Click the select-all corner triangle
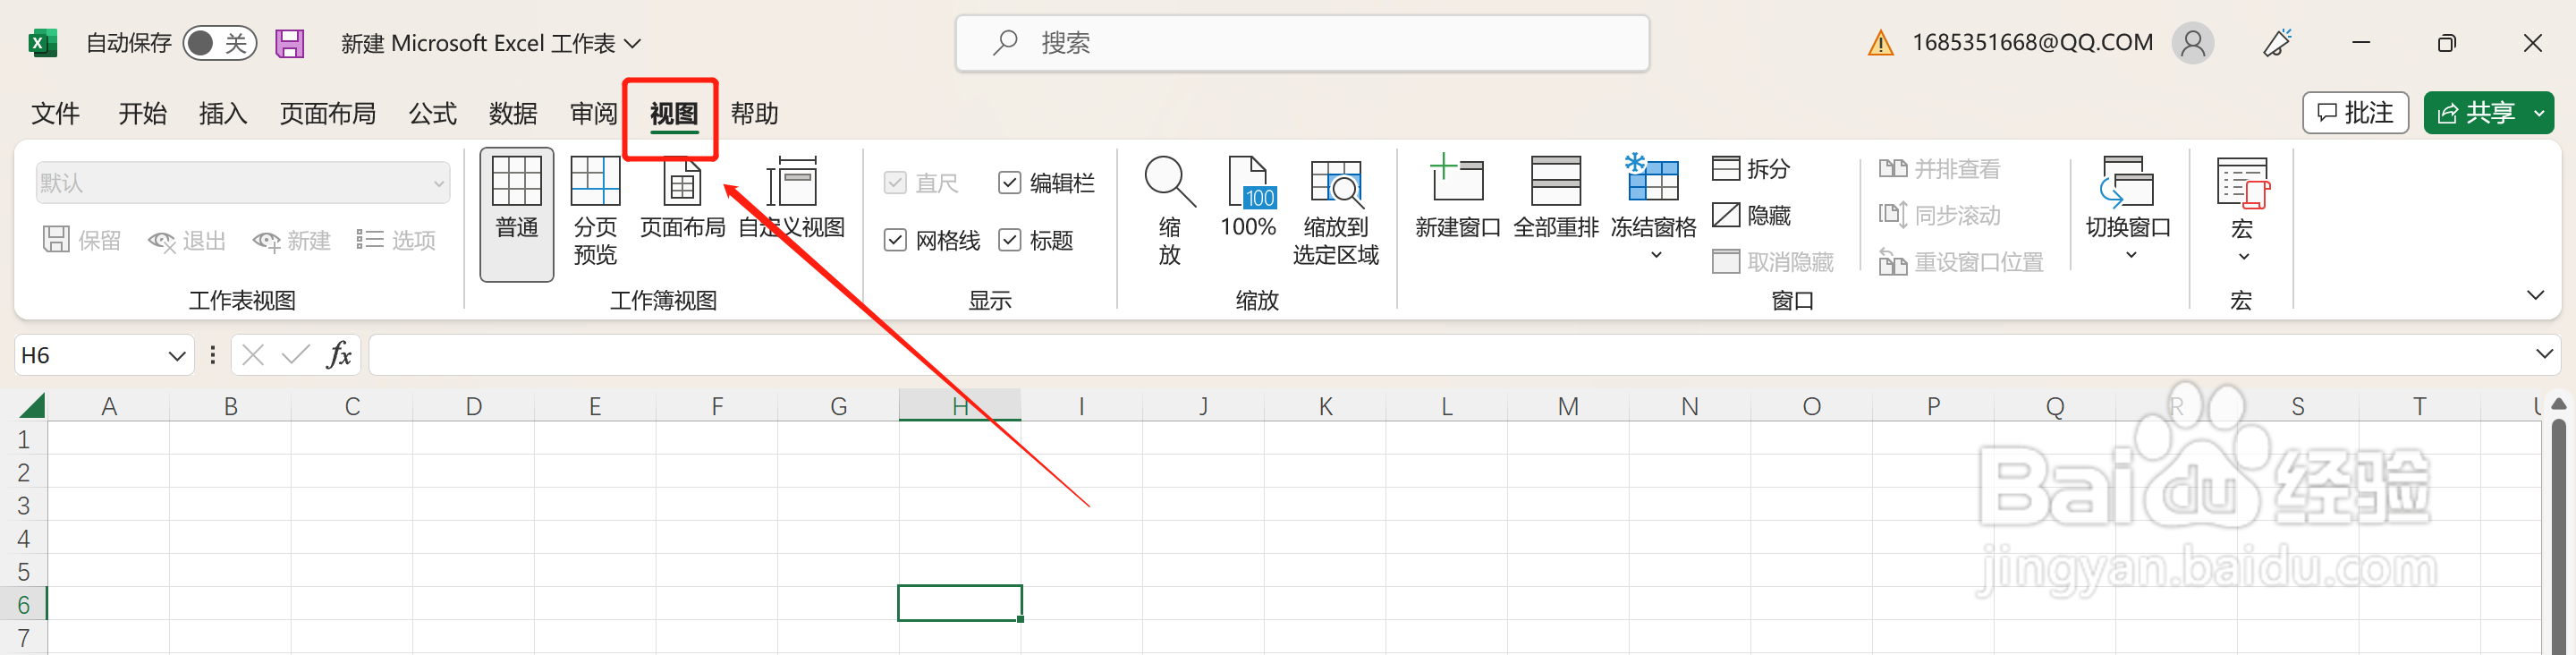The height and width of the screenshot is (655, 2576). click(x=32, y=405)
